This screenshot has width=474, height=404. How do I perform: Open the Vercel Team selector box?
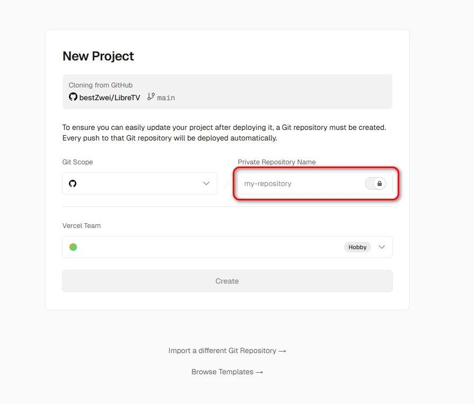pos(212,247)
